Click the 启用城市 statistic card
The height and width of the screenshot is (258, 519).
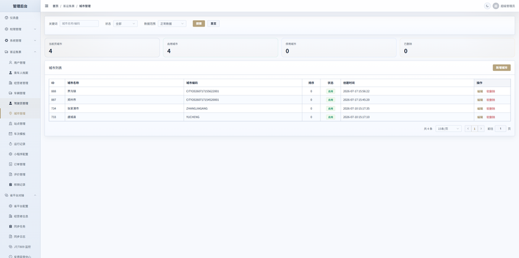click(221, 47)
